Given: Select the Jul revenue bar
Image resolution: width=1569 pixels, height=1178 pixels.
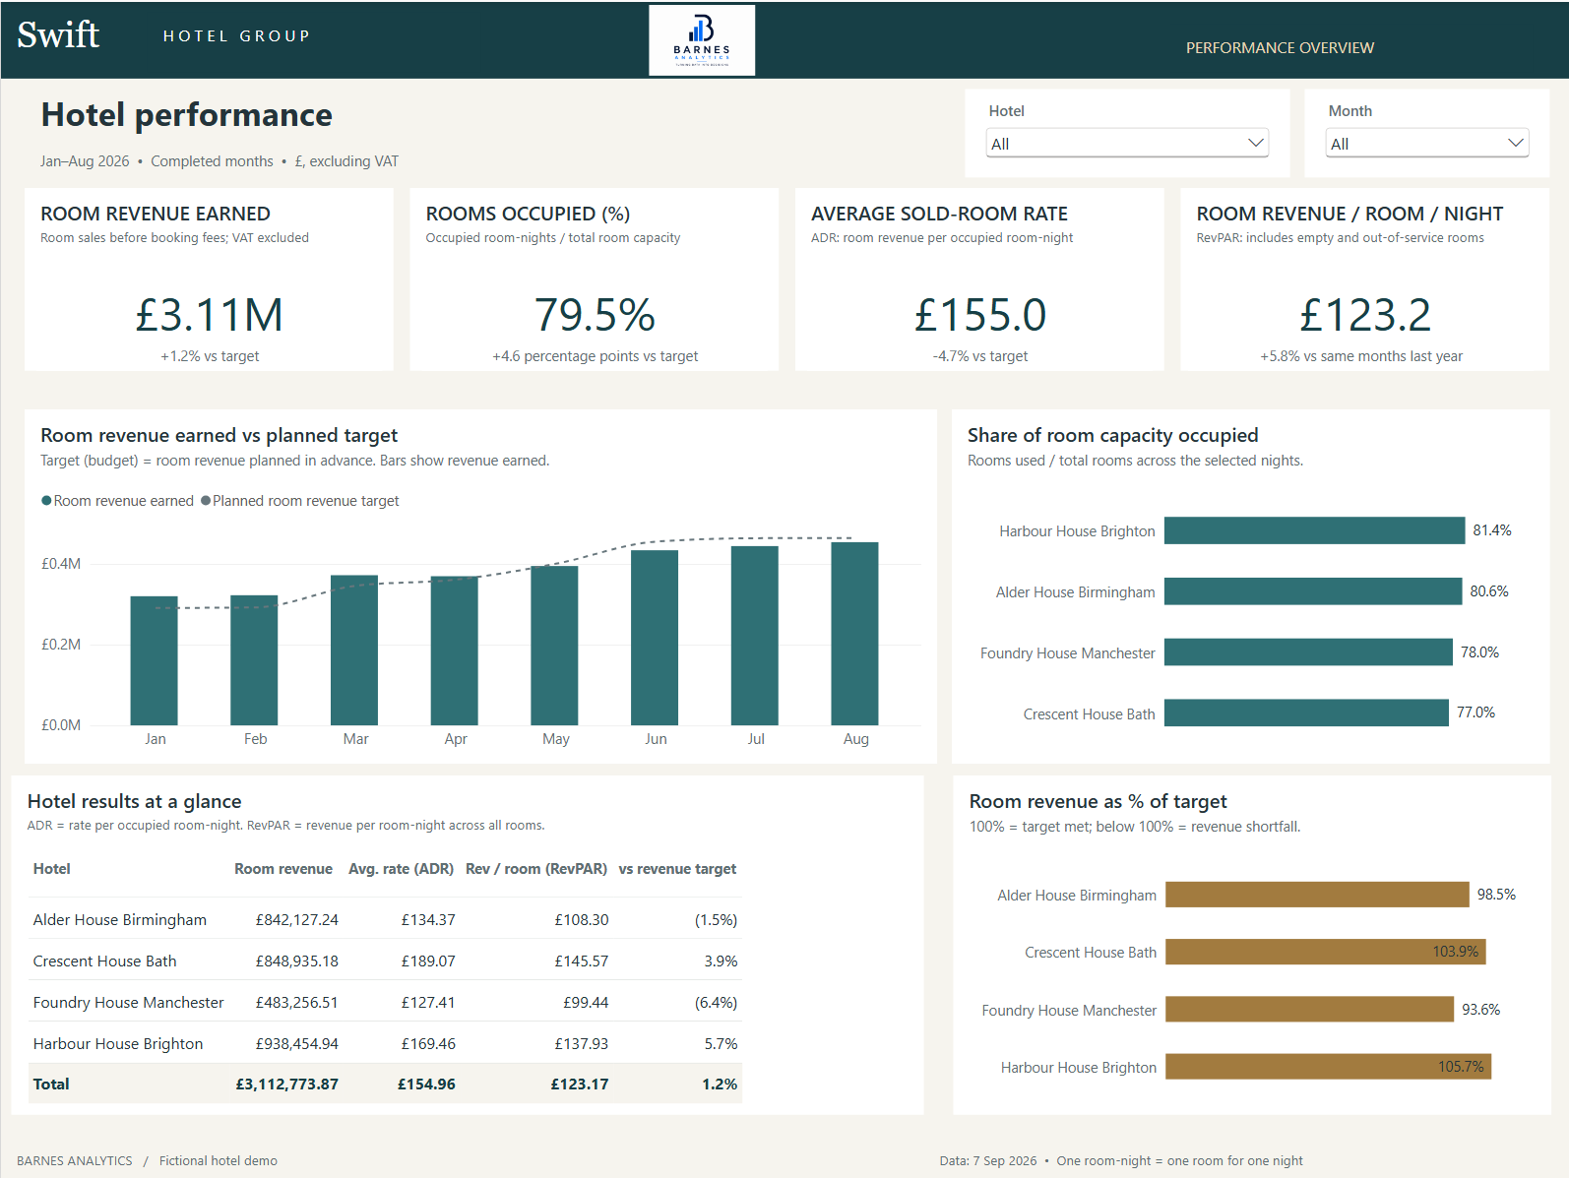Looking at the screenshot, I should 755,636.
